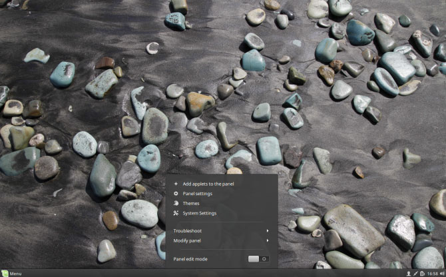Open "Themes" from the context menu
This screenshot has height=277, width=446.
191,203
